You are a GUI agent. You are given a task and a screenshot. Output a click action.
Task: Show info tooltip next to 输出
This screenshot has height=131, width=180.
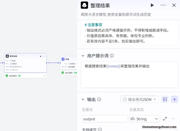99,99
